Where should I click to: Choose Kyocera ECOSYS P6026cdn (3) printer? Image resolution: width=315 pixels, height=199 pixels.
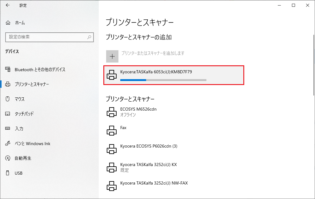[149, 146]
